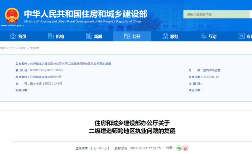252x154 pixels.
Task: Go to 政策 in the breadcrumb
Action: click(22, 48)
